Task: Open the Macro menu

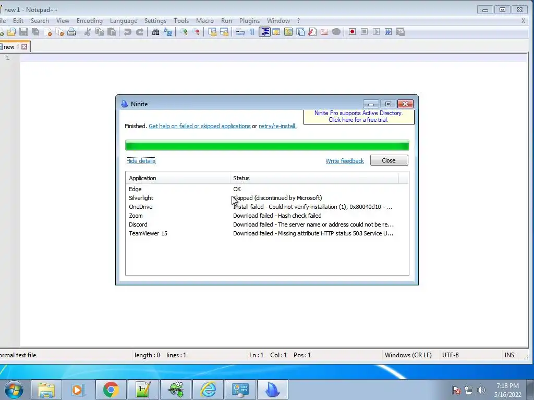Action: (205, 21)
